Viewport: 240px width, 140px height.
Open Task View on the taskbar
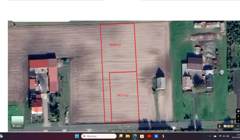[x=121, y=136]
